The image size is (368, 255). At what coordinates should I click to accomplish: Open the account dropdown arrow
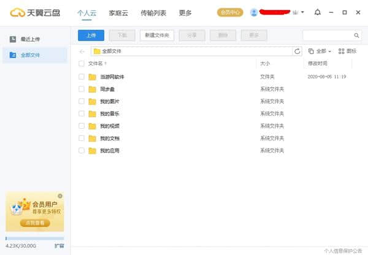(302, 12)
